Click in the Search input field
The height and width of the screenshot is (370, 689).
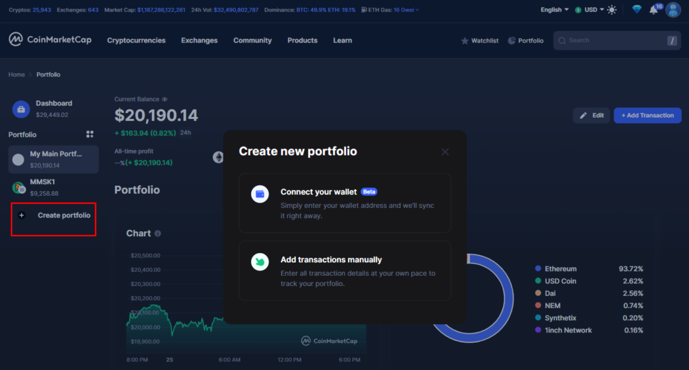click(x=617, y=40)
